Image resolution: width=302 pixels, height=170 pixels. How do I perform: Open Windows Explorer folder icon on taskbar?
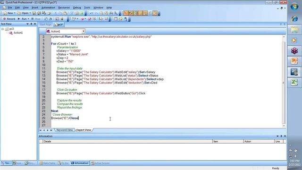(294, 30)
